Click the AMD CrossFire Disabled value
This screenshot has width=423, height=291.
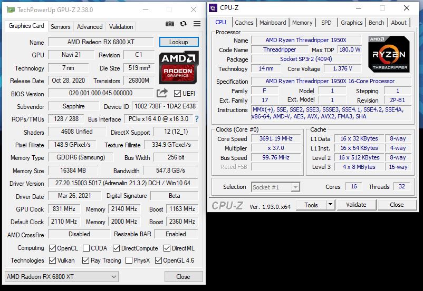pyautogui.click(x=79, y=234)
